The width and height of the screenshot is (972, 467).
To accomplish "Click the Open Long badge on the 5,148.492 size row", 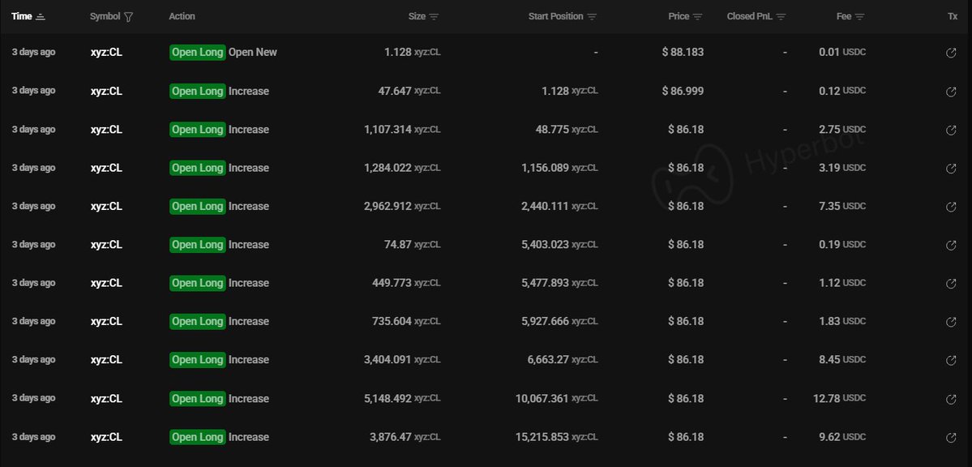I will [x=198, y=399].
